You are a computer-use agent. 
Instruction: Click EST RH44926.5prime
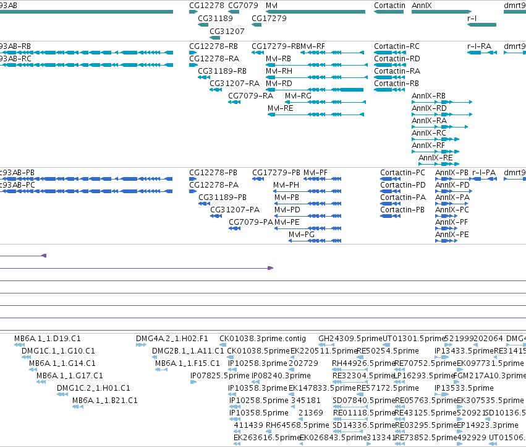point(363,363)
